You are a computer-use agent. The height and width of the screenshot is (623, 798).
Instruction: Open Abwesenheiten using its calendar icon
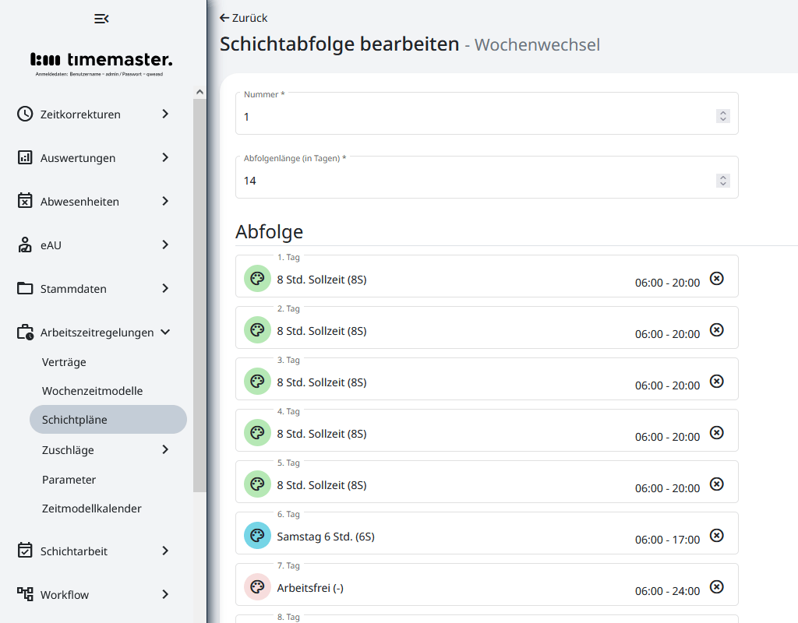[x=24, y=201]
